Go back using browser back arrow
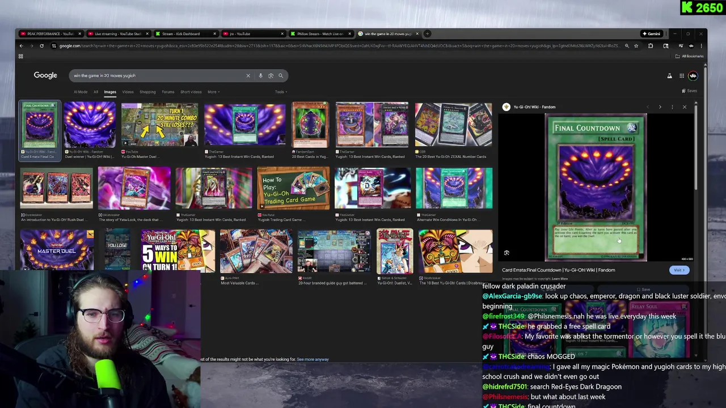 [21, 46]
